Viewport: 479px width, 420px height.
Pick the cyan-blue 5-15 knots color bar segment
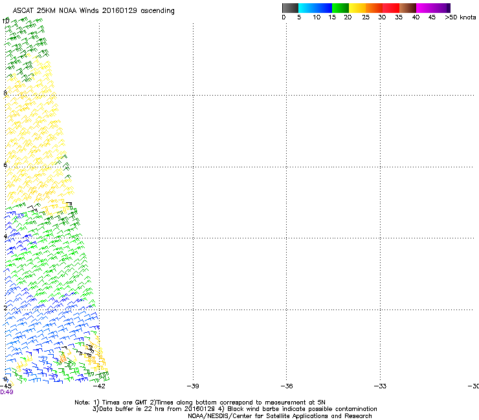pos(315,8)
